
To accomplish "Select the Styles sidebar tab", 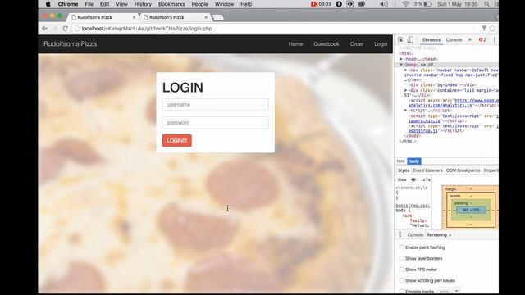I will point(404,170).
